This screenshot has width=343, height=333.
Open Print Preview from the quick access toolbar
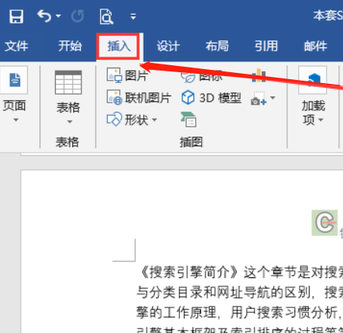106,16
